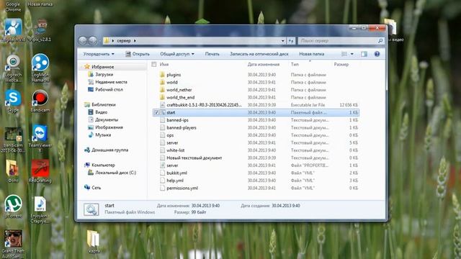Image resolution: width=461 pixels, height=259 pixels.
Task: Sort by the Имя column header
Action: coord(164,64)
